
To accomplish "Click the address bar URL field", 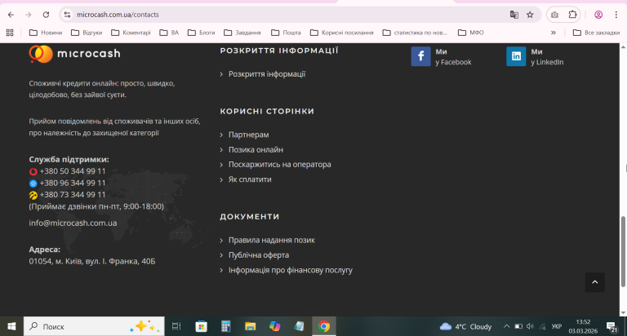I will [x=288, y=15].
